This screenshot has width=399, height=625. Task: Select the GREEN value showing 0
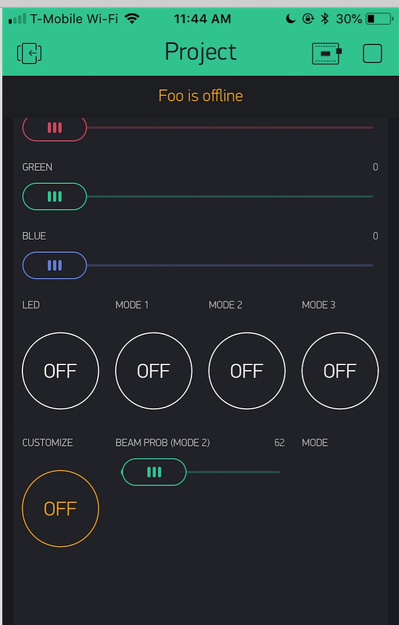(375, 167)
